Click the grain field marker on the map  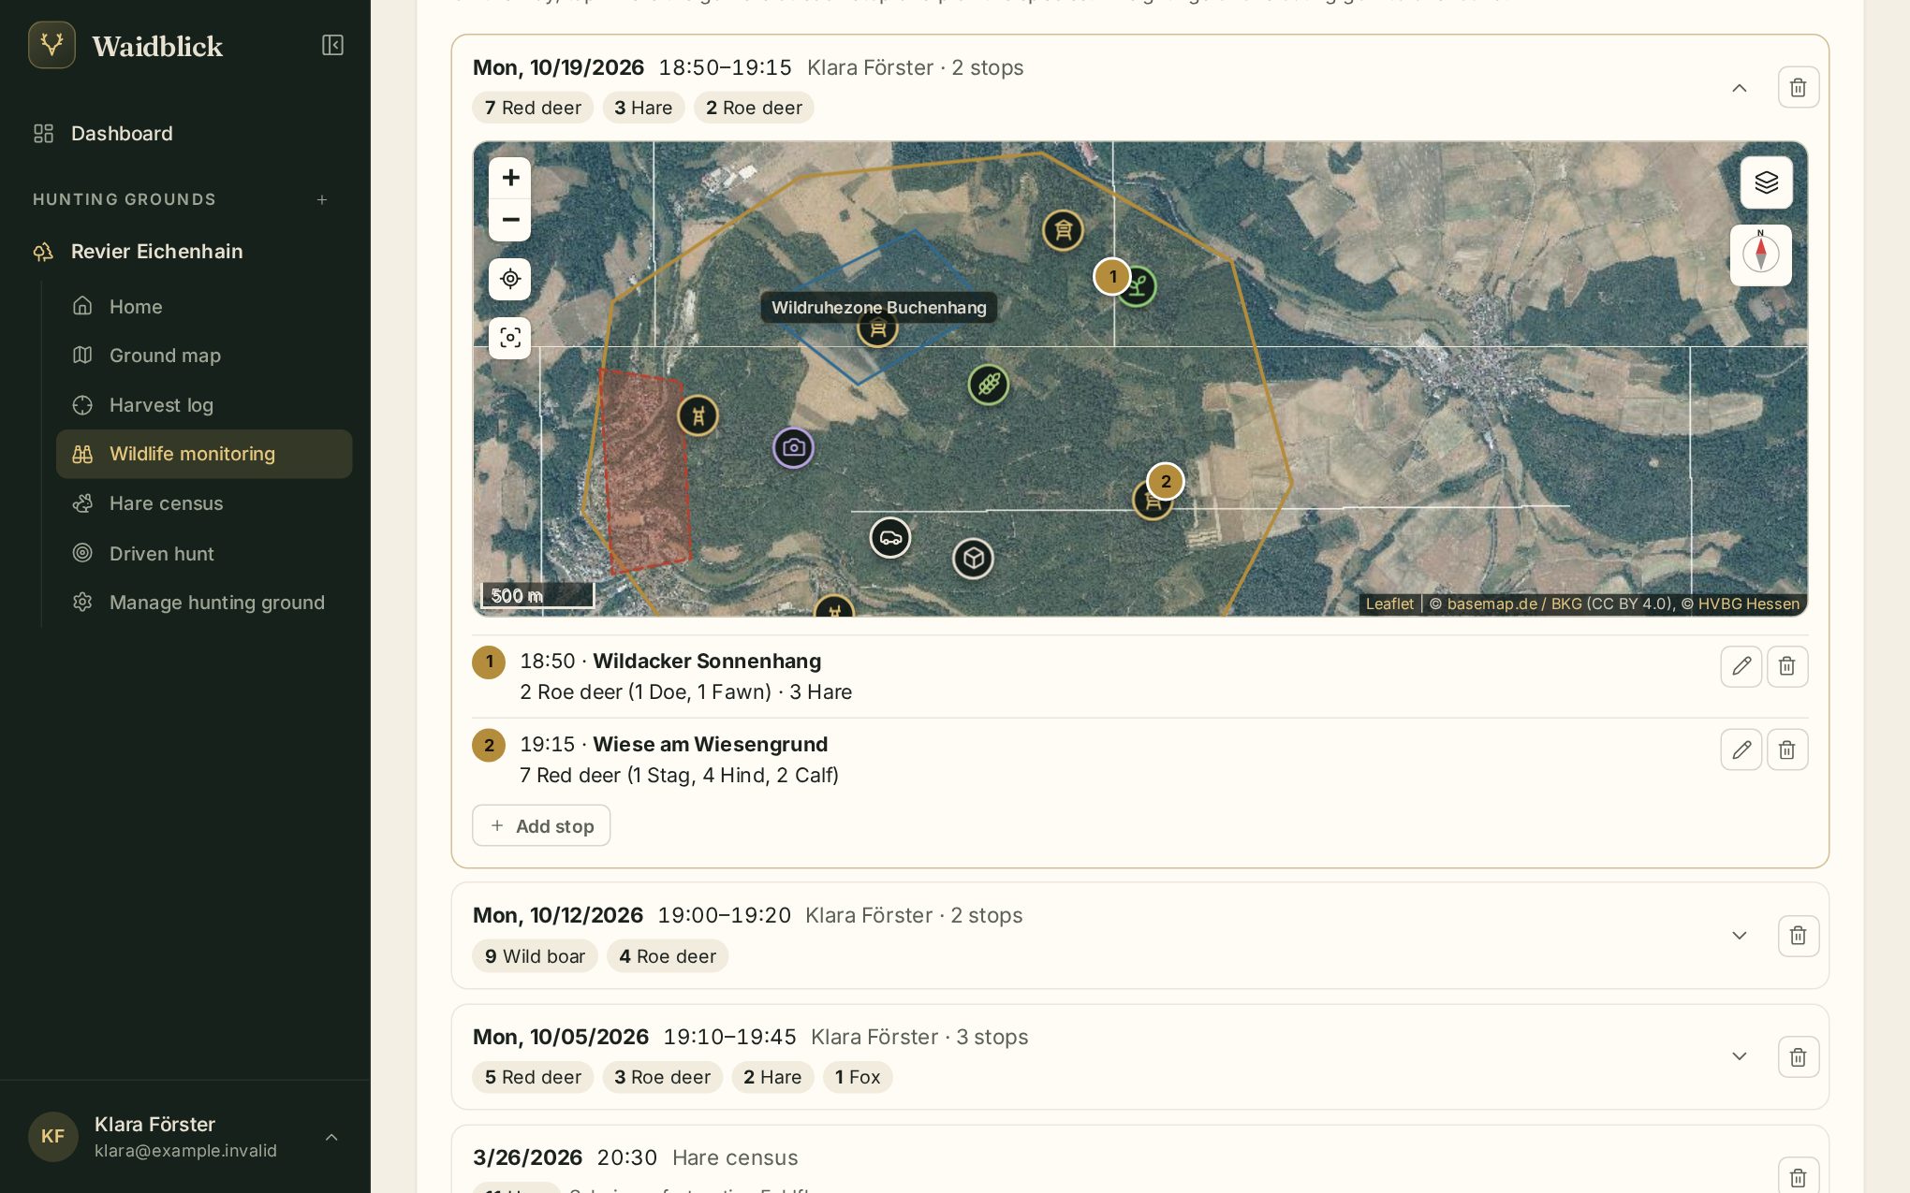click(989, 384)
